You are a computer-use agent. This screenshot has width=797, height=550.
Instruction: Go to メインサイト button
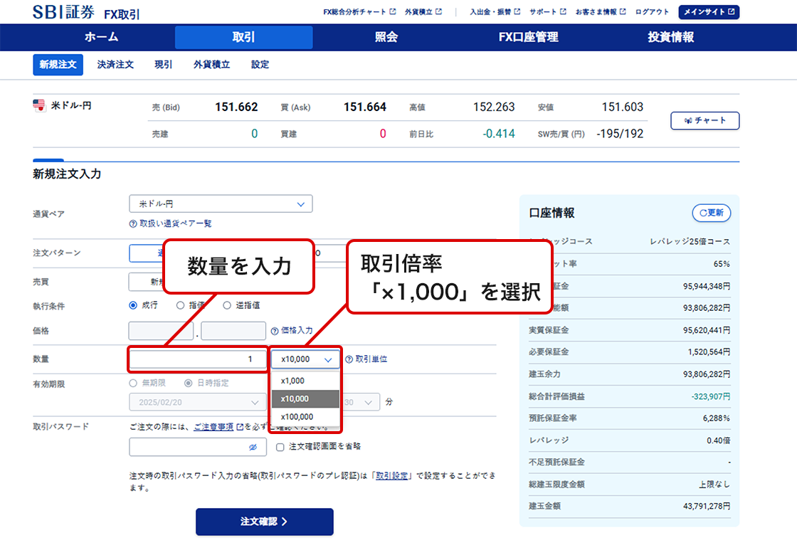(x=709, y=11)
